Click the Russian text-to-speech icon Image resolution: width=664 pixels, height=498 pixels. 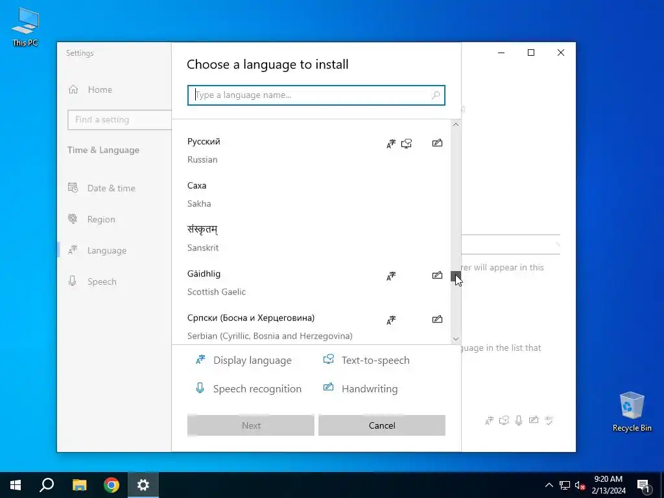[407, 144]
